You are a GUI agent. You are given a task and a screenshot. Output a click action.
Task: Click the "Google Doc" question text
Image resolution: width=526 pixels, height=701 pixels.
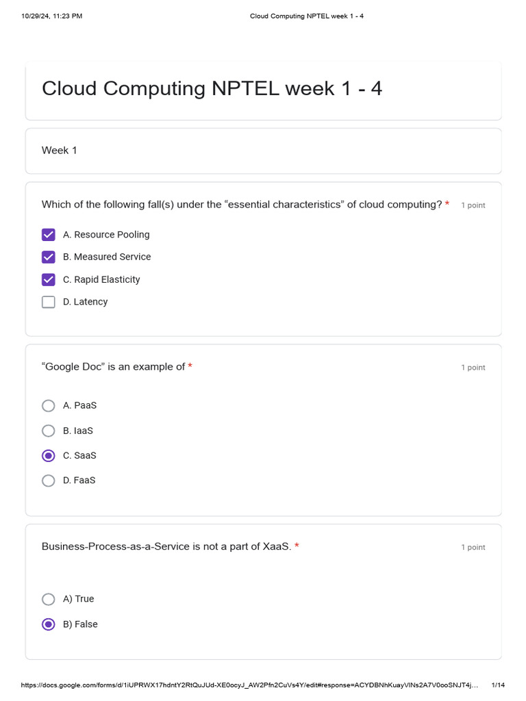[x=113, y=367]
